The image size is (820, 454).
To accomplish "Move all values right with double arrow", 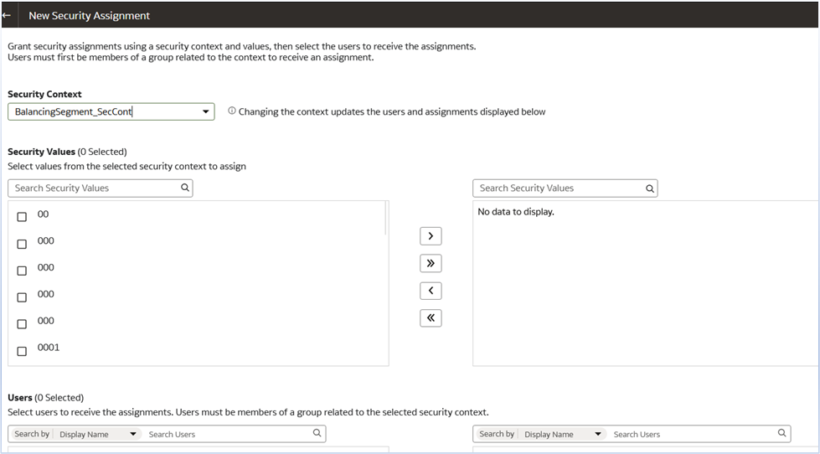I will point(431,264).
